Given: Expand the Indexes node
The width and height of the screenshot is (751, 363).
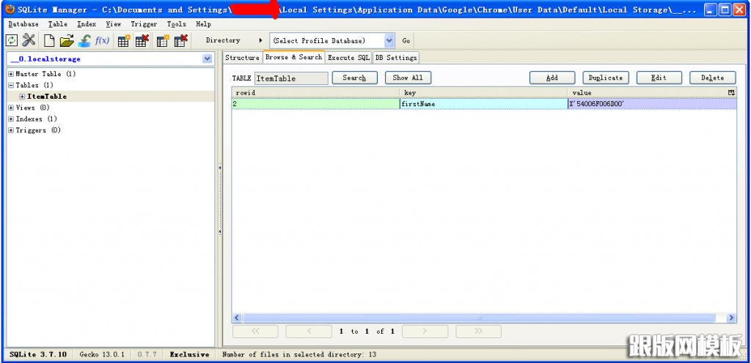Looking at the screenshot, I should click(11, 119).
